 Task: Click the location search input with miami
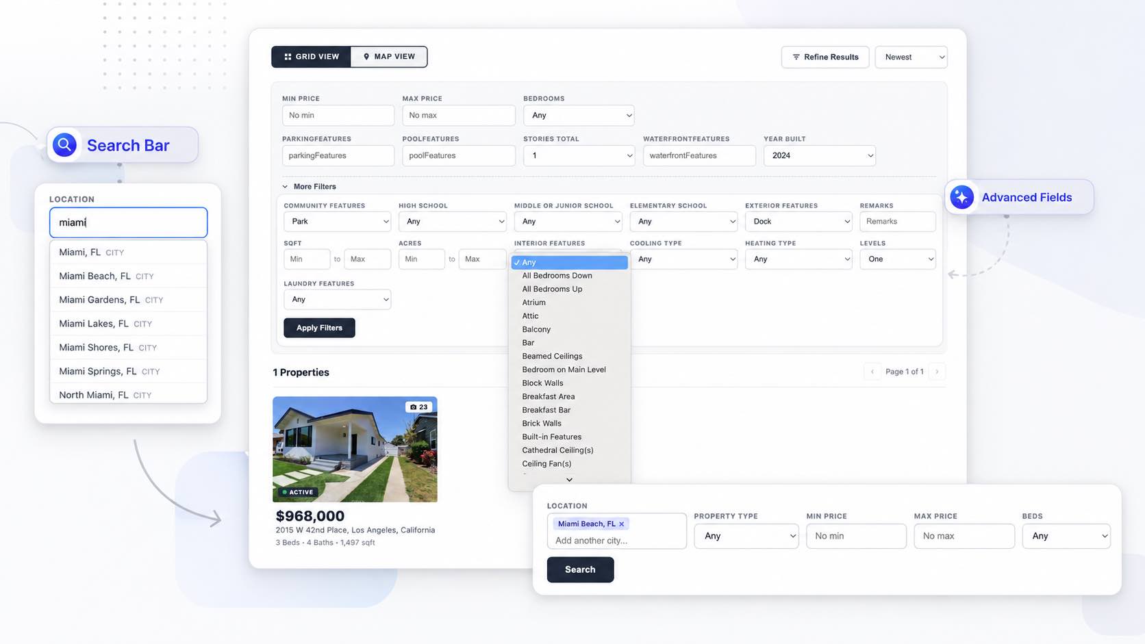(x=128, y=222)
